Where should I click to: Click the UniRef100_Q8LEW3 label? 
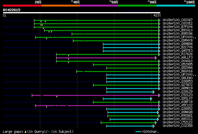(x=178, y=78)
